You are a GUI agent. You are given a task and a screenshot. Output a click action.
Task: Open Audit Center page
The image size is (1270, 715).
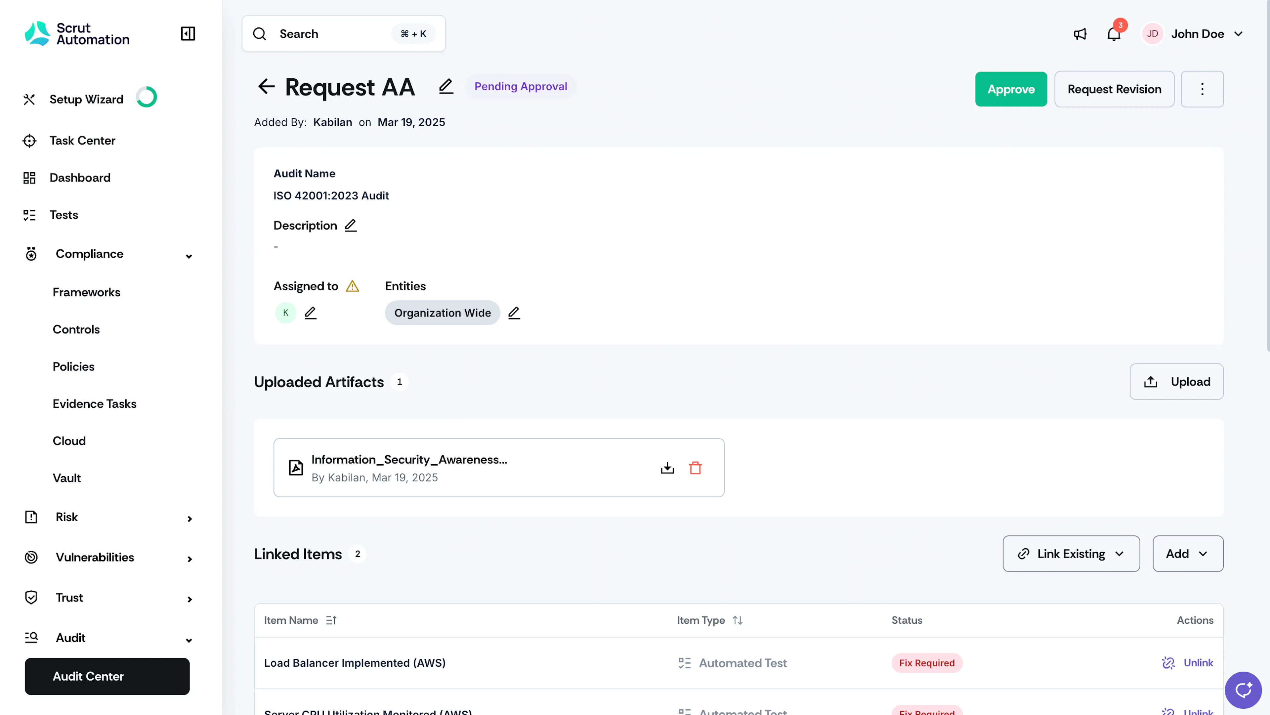(x=107, y=677)
